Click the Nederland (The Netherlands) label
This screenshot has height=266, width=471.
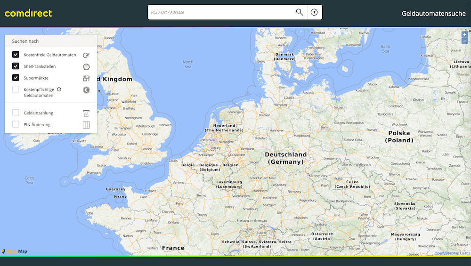point(224,128)
